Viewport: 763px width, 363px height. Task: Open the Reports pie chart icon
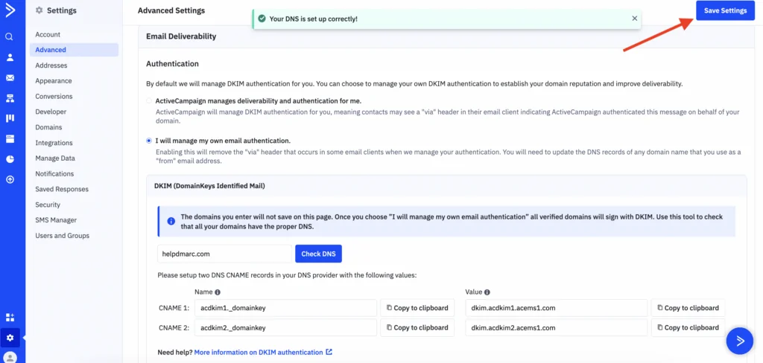click(10, 159)
